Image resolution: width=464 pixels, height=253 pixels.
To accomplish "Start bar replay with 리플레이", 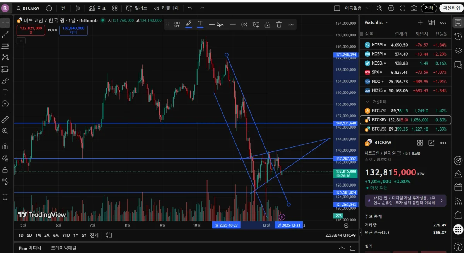I will (166, 8).
